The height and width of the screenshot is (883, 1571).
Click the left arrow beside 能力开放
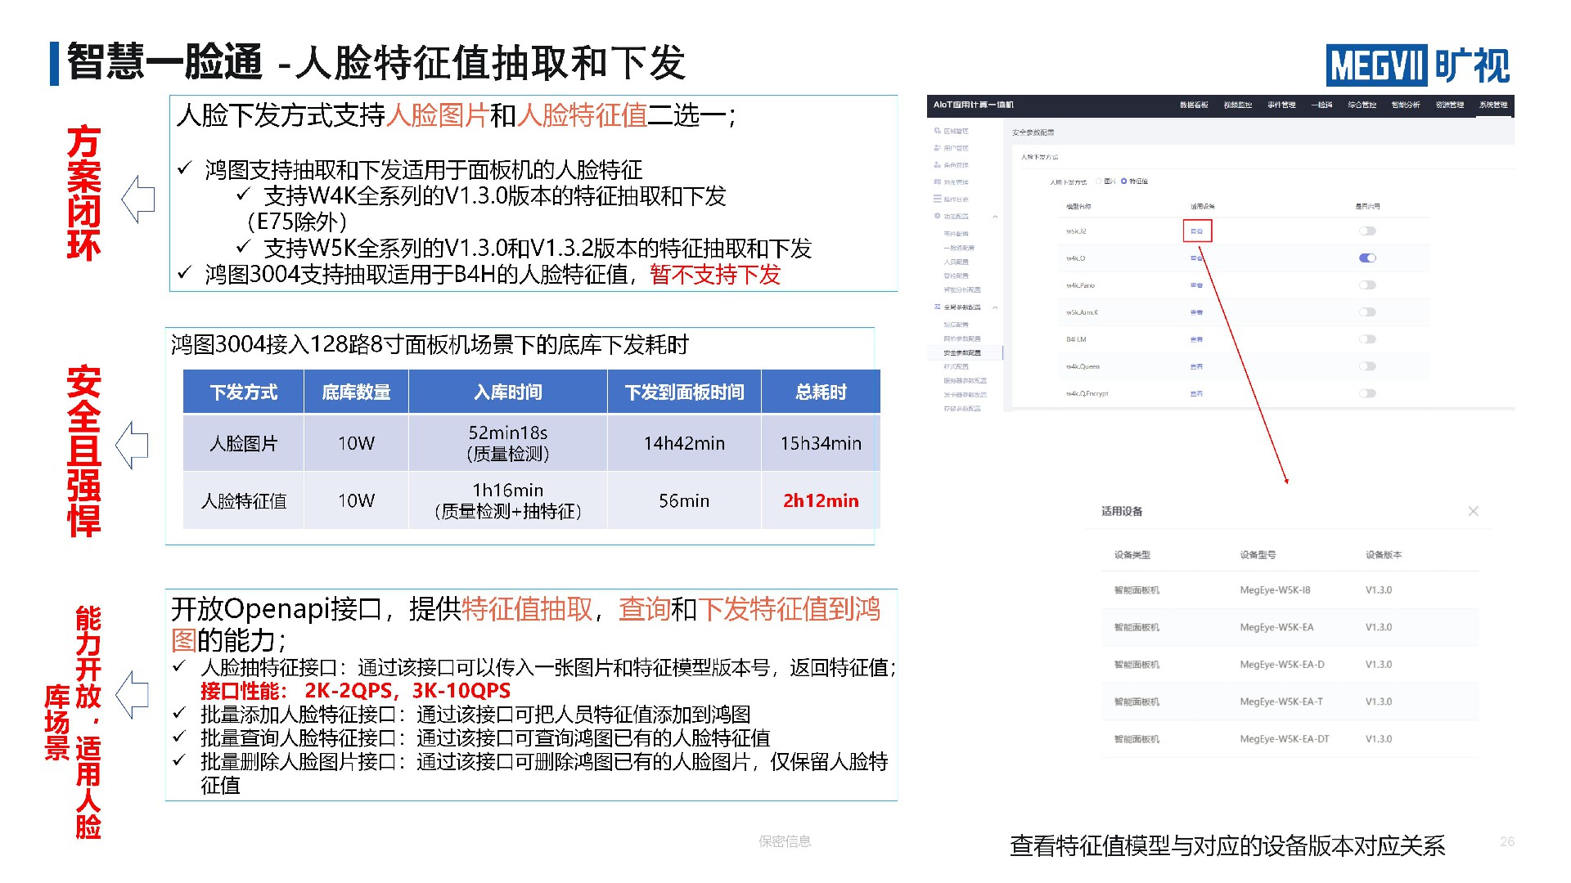tap(132, 694)
